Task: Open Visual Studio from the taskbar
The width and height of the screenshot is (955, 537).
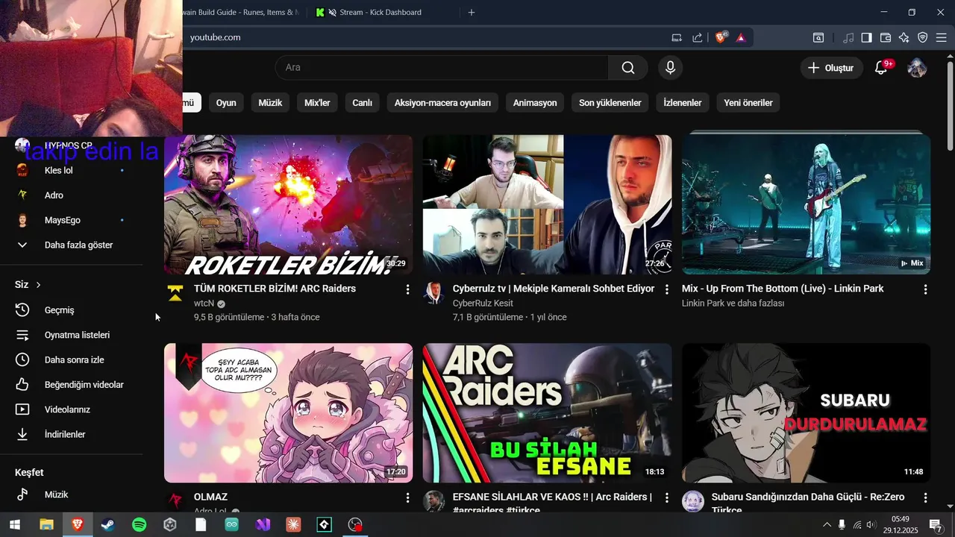Action: [x=263, y=524]
